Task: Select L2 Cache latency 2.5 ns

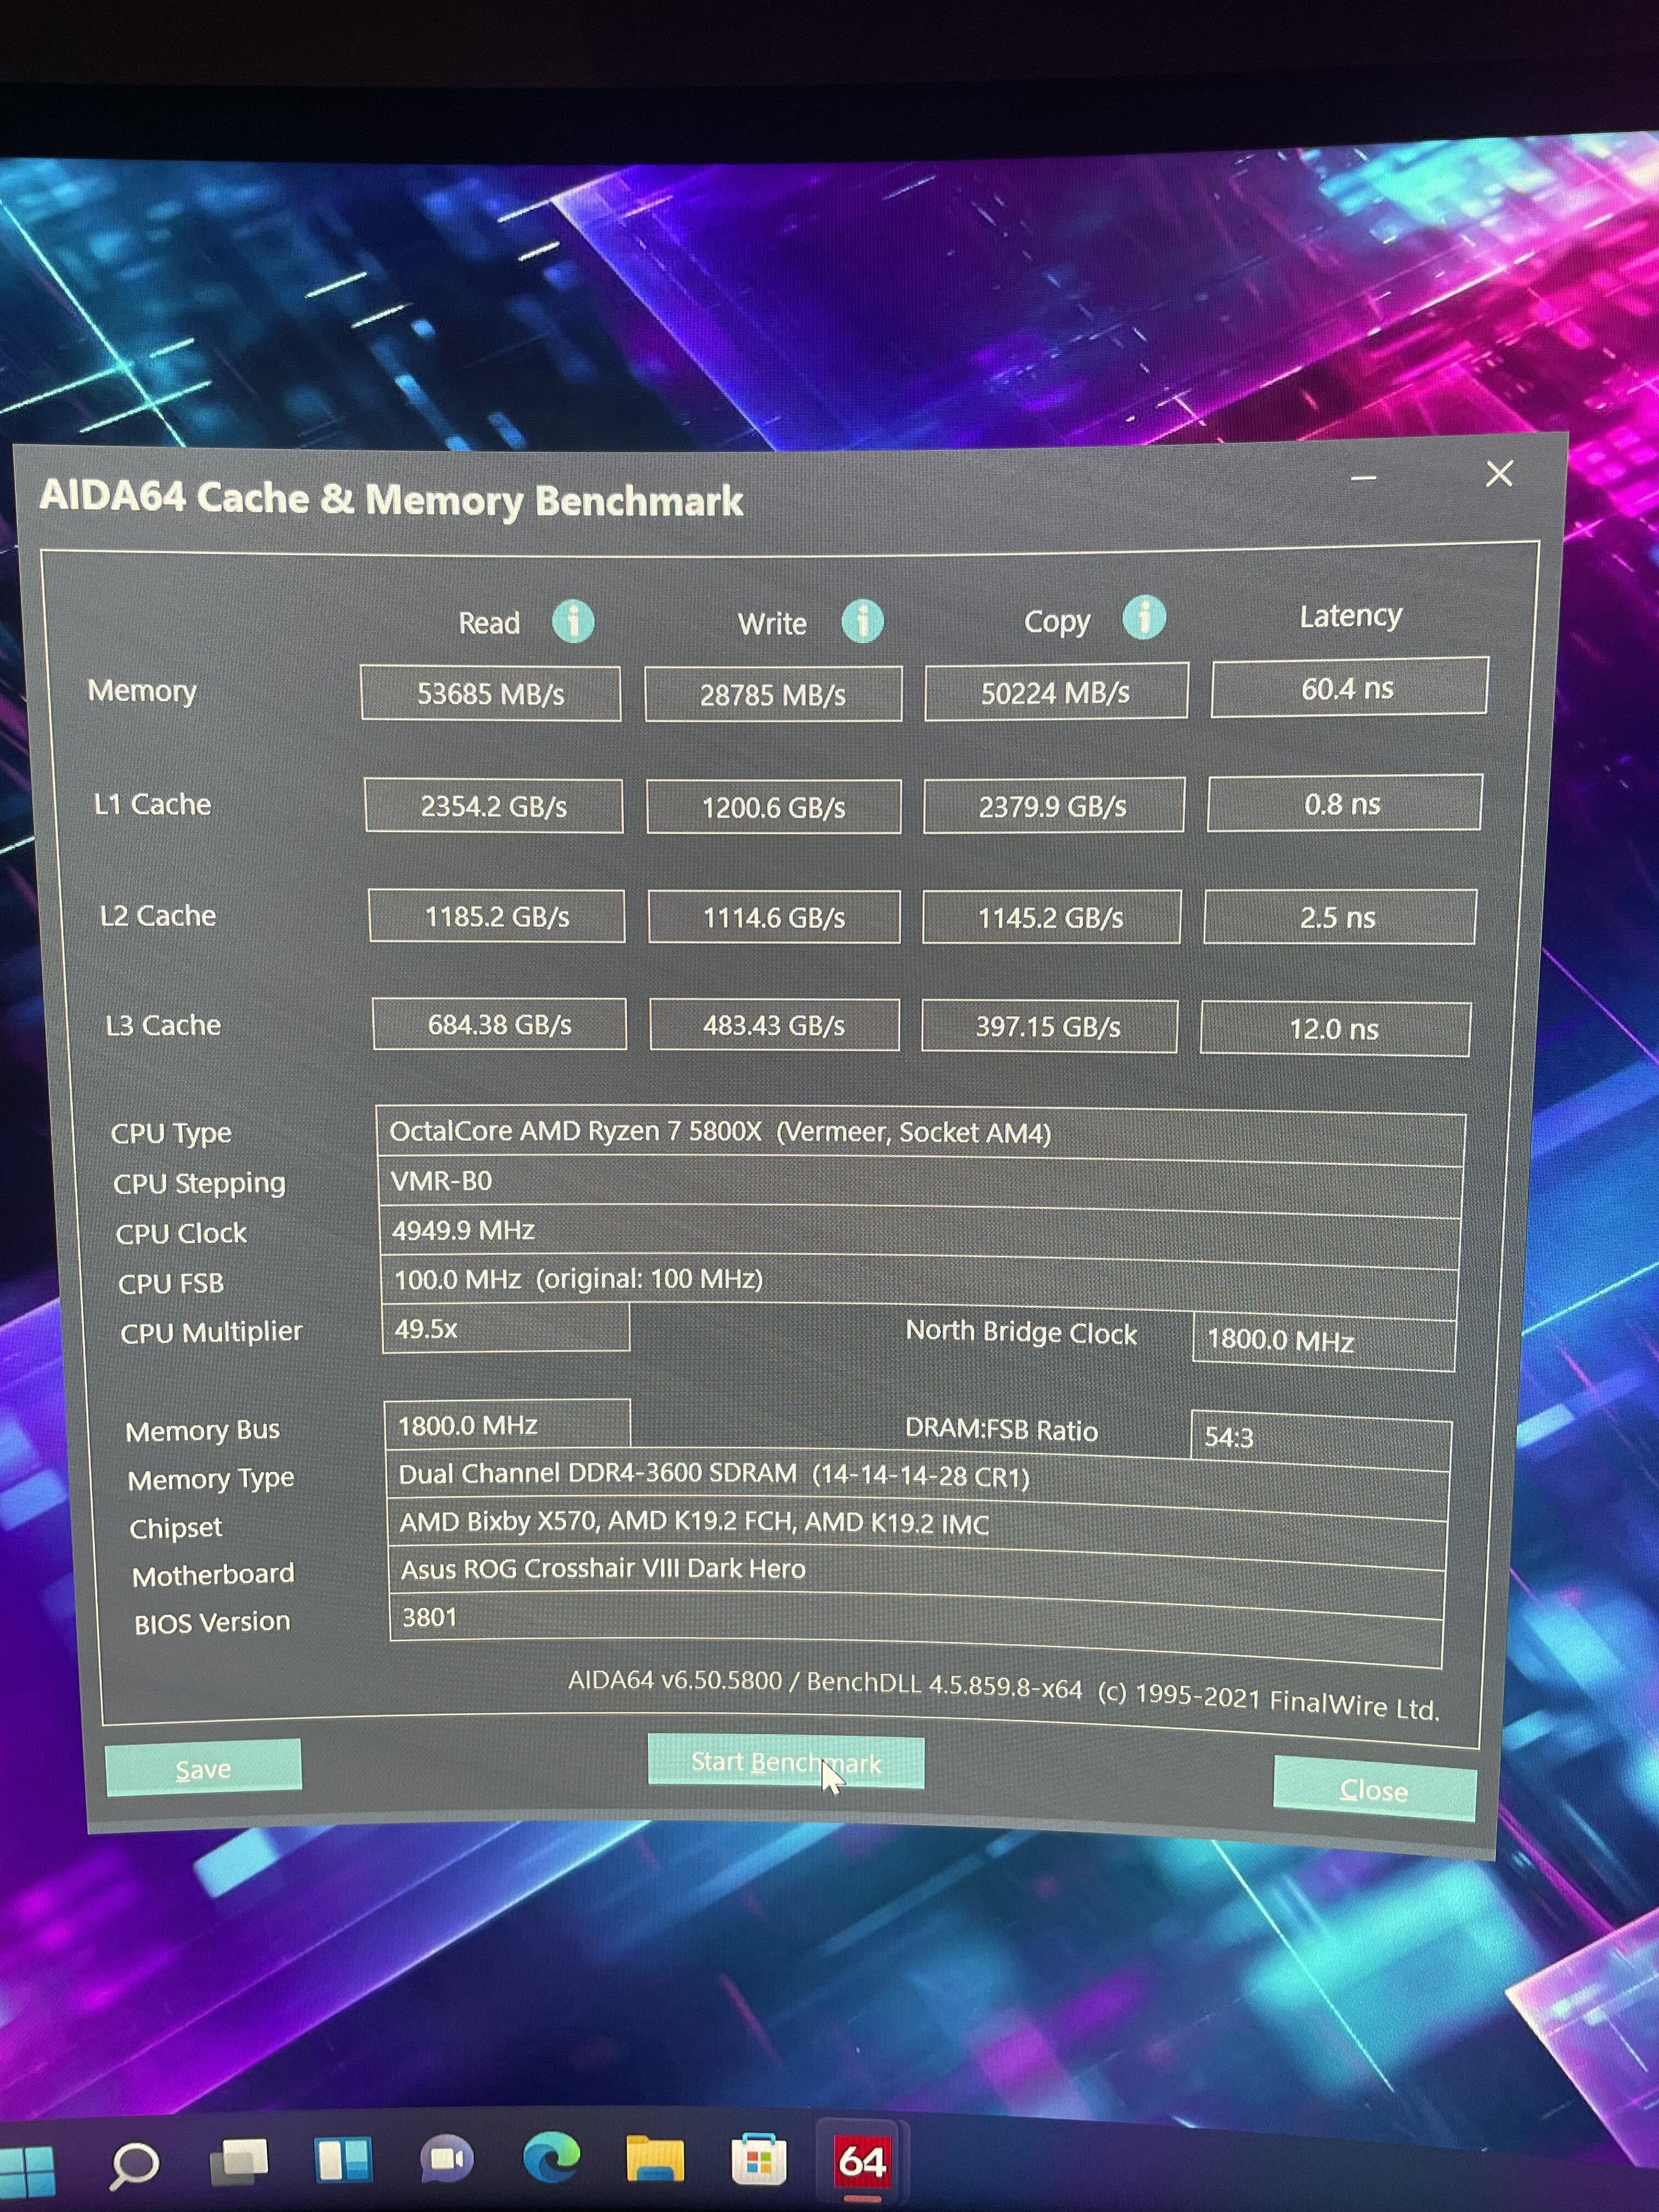Action: [1339, 916]
